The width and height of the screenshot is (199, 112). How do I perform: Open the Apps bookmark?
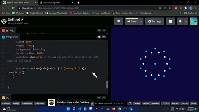pyautogui.click(x=6, y=13)
